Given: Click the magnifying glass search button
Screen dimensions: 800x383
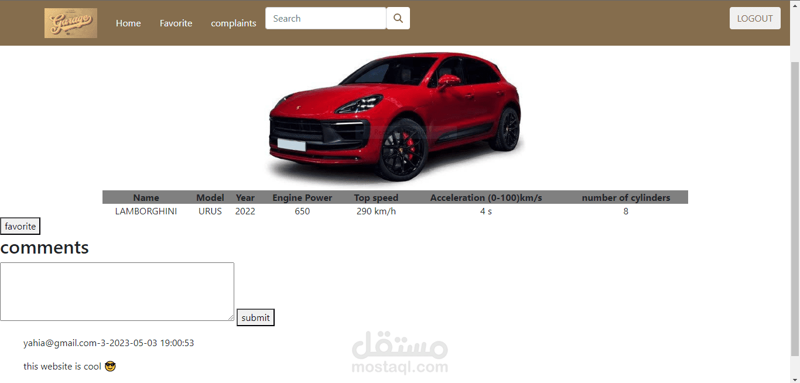Looking at the screenshot, I should coord(398,18).
